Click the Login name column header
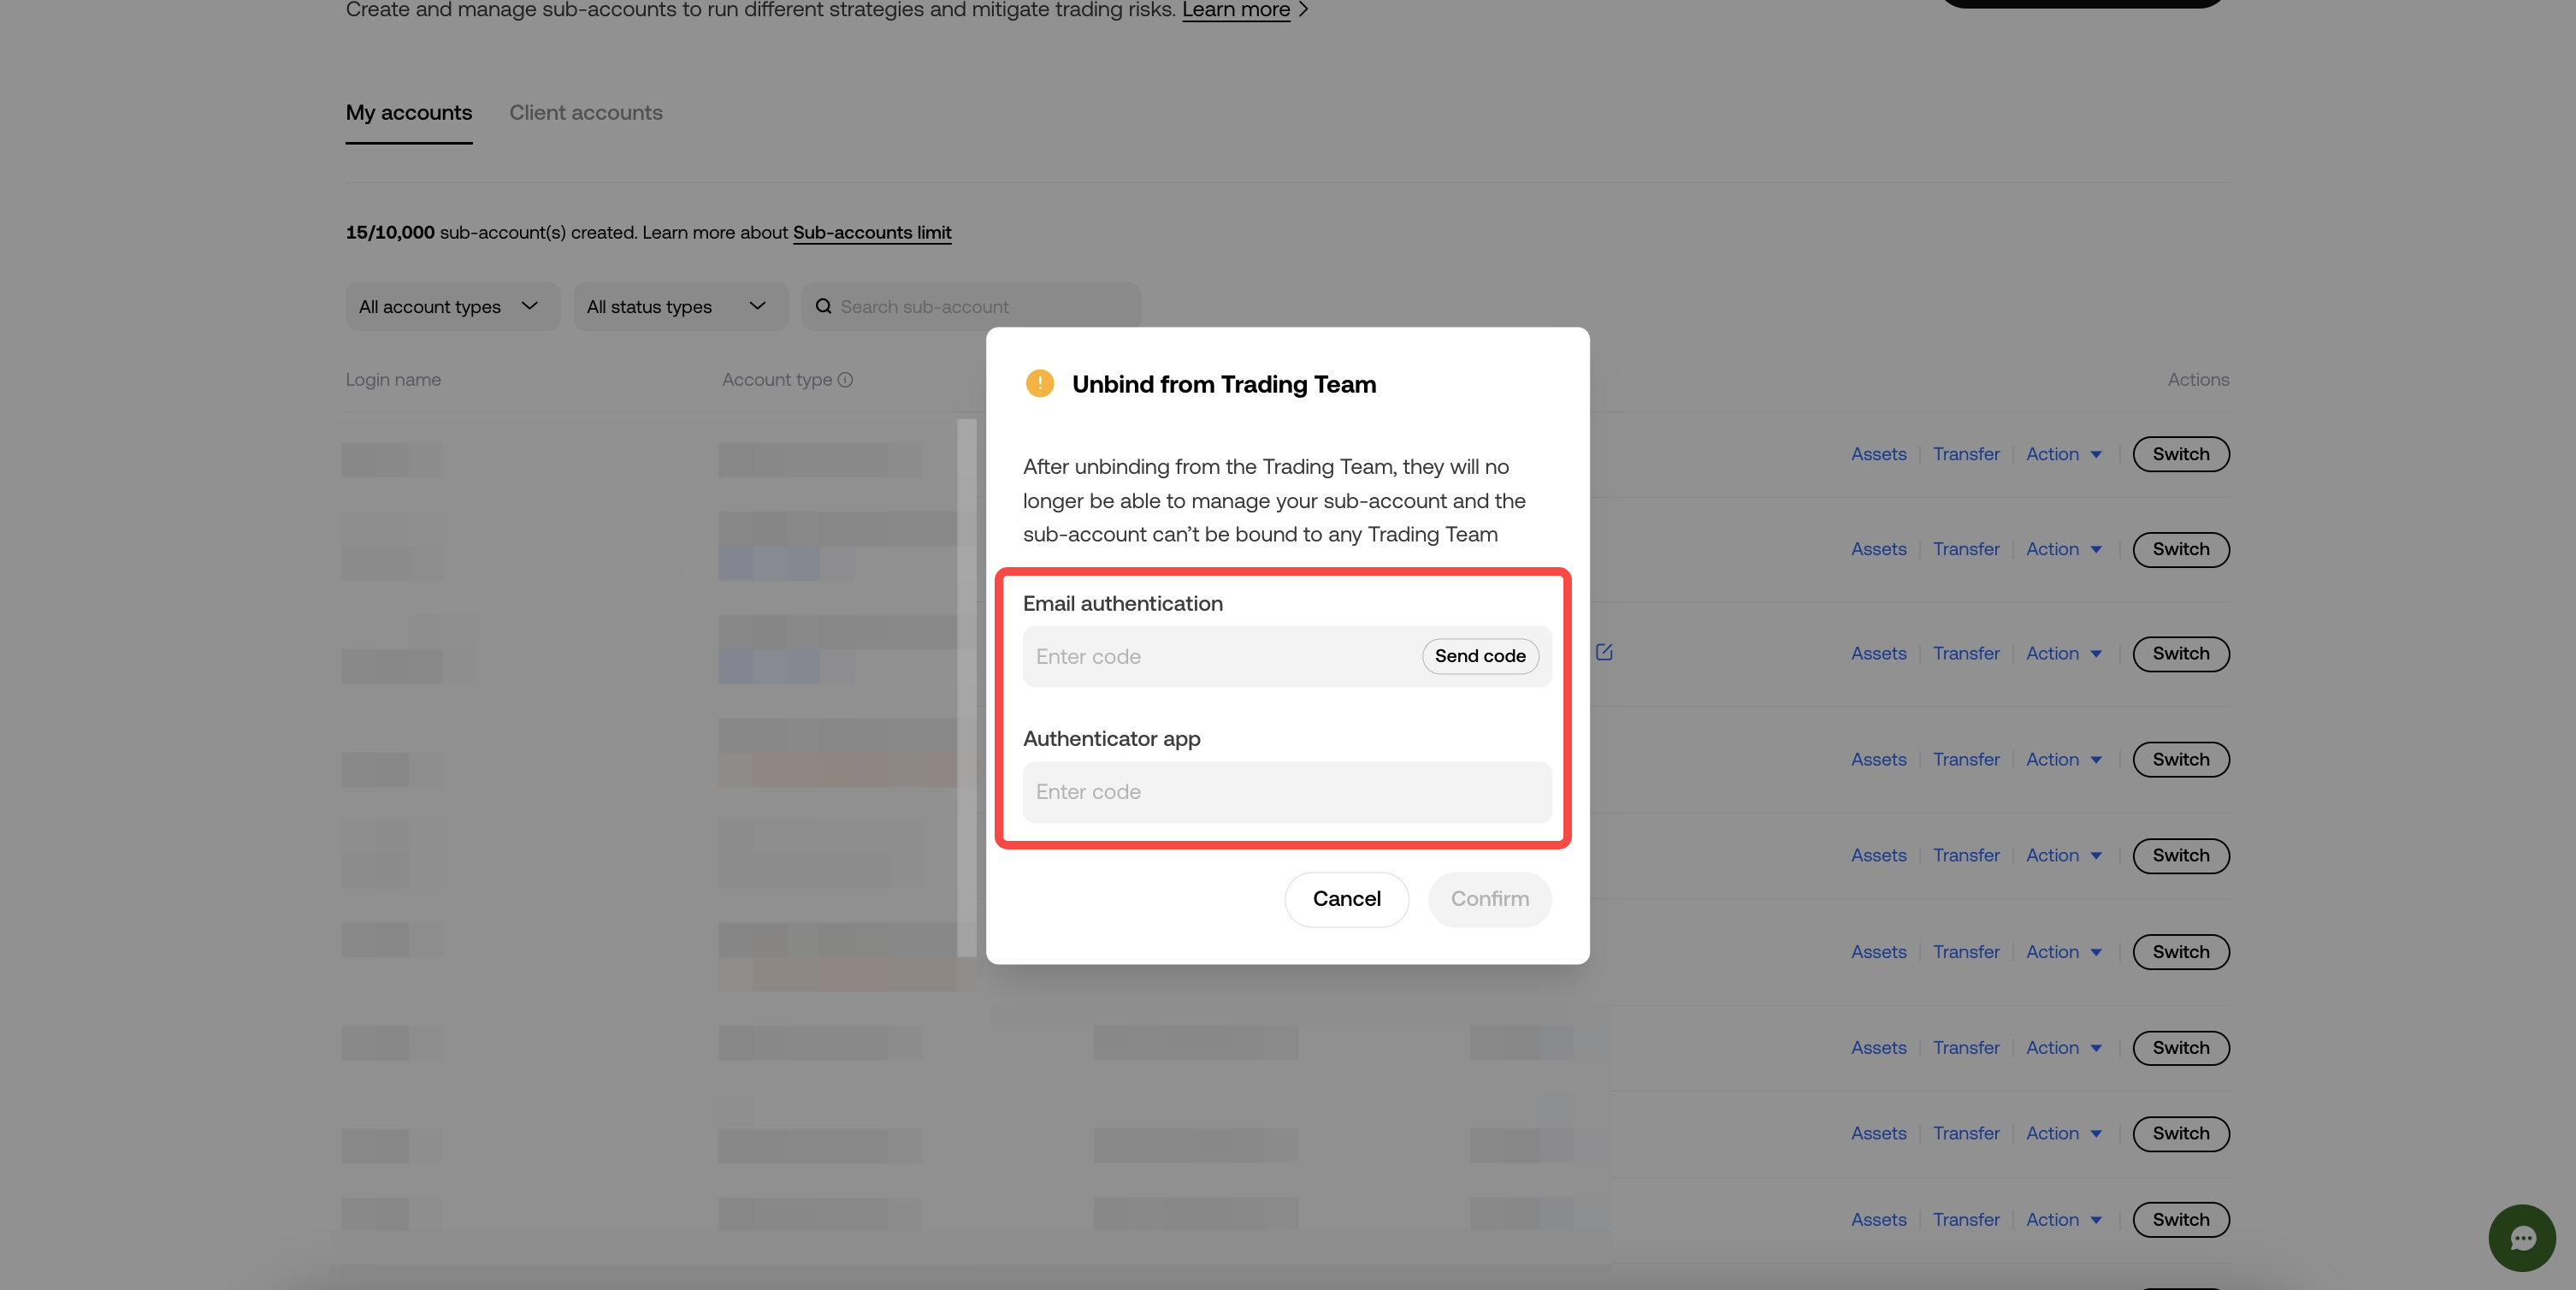The image size is (2576, 1290). [x=393, y=380]
